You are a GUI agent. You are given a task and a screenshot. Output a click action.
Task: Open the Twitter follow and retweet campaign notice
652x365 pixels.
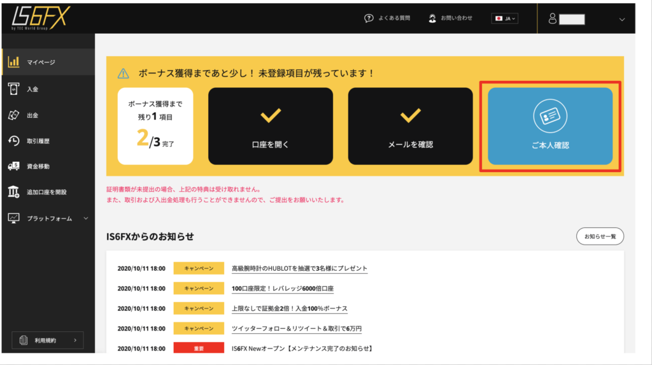point(297,329)
